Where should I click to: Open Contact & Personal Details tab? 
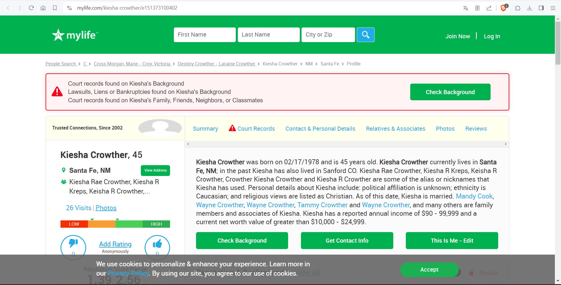tap(320, 129)
